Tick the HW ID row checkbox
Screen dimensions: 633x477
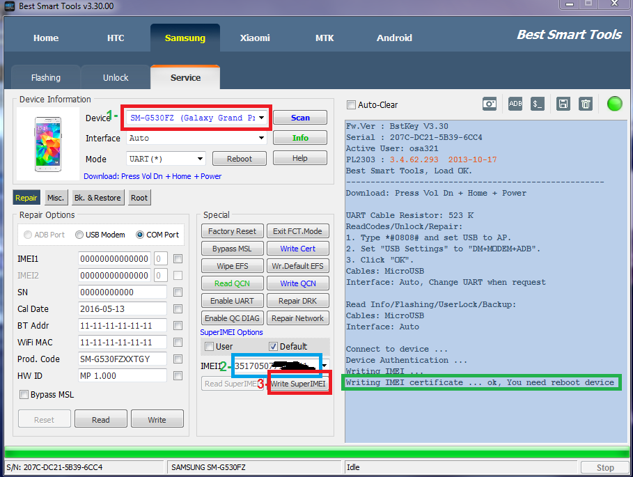tap(178, 376)
